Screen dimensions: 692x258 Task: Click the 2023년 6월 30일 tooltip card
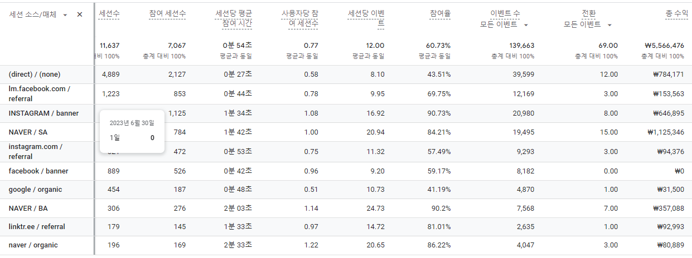[x=132, y=131]
